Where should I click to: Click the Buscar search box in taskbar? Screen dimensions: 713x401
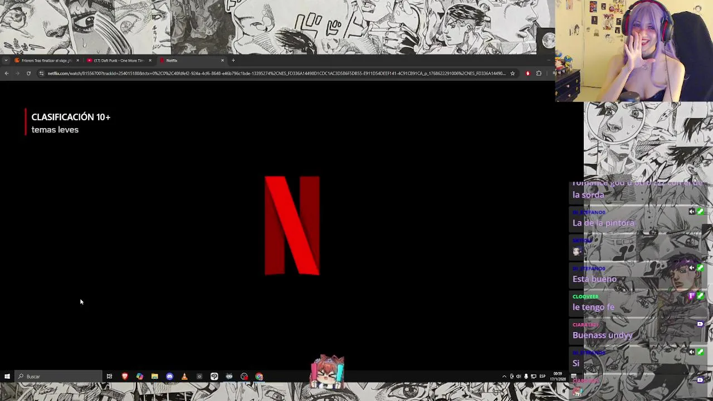58,376
